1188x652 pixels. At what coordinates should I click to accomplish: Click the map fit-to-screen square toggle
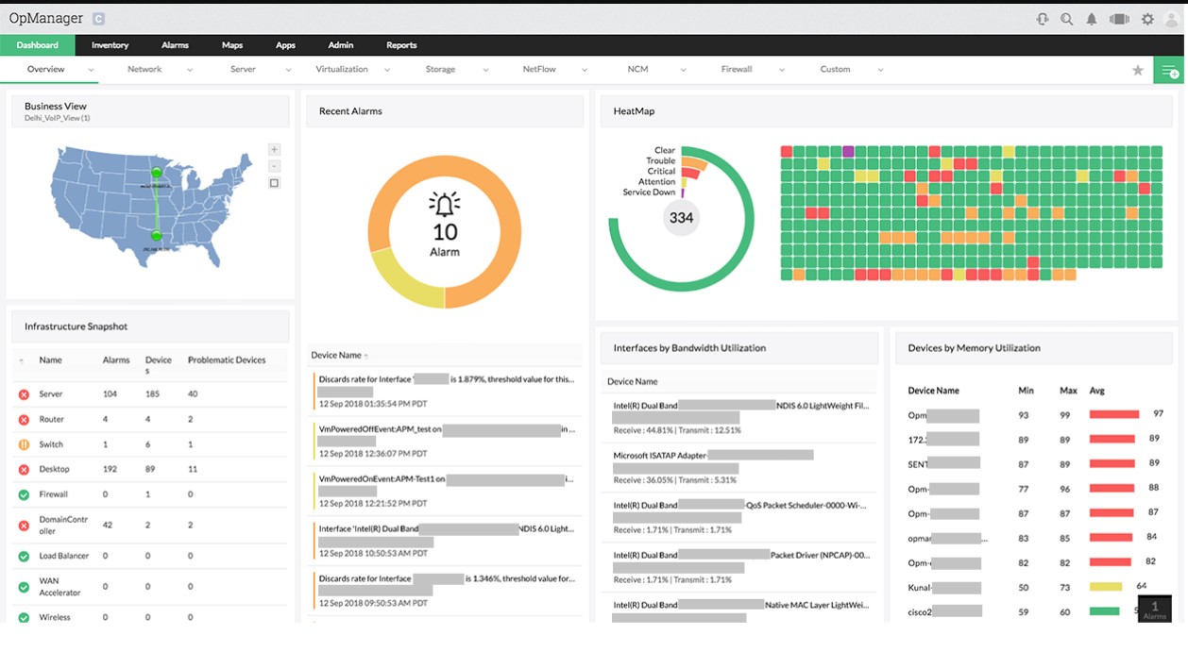click(274, 182)
